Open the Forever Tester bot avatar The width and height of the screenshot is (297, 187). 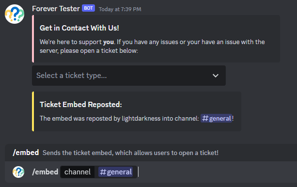click(x=15, y=14)
